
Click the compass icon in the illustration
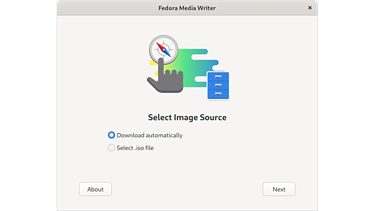(164, 49)
